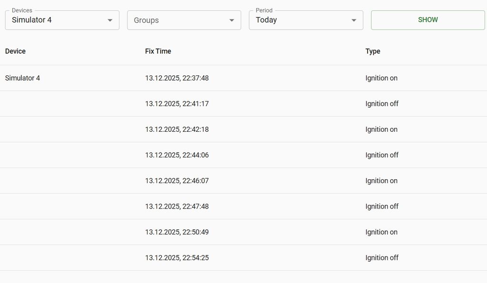Screen dimensions: 487x283
Task: Click the Period dropdown arrow icon
Action: pyautogui.click(x=354, y=20)
